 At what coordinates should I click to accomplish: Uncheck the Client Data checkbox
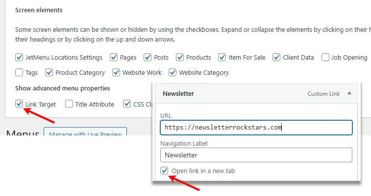[277, 57]
